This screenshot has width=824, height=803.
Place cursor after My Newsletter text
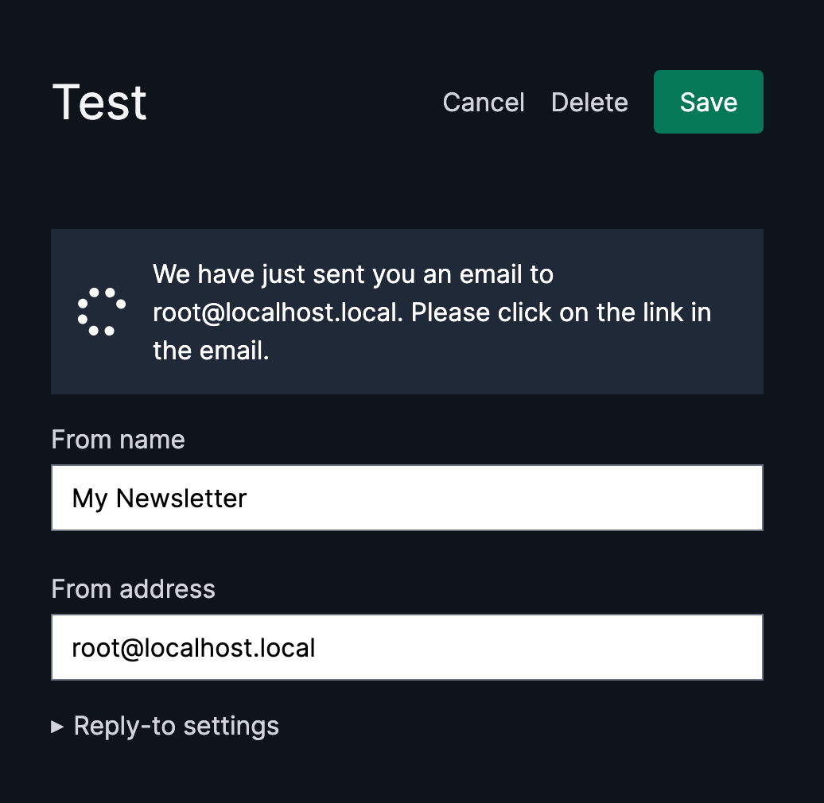click(247, 498)
